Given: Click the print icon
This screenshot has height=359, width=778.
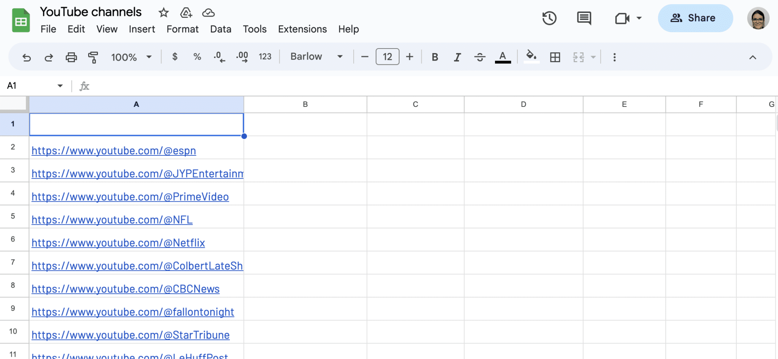Looking at the screenshot, I should point(71,57).
